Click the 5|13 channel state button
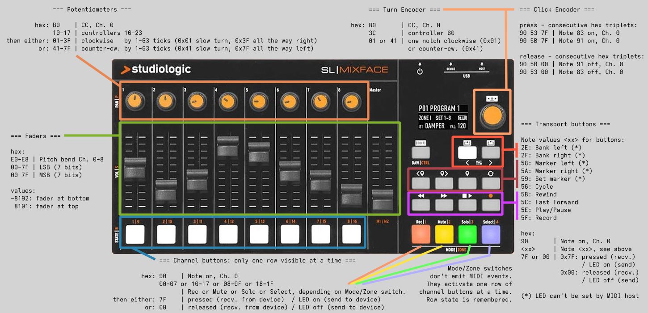The width and height of the screenshot is (648, 313). [259, 234]
